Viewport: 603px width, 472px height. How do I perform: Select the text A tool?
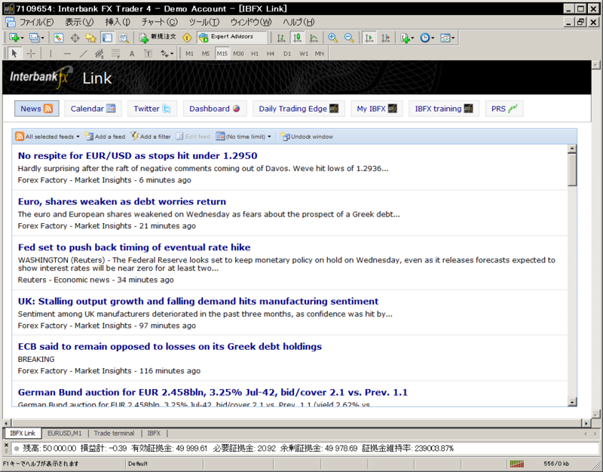(x=131, y=54)
